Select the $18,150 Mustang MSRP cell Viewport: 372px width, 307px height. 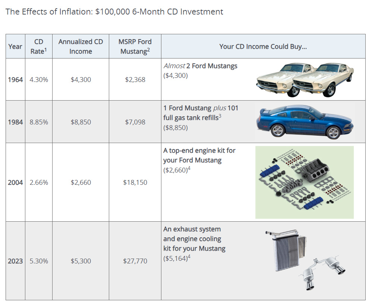[x=135, y=183]
